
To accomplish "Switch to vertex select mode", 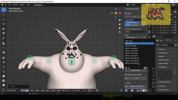I will [22, 91].
